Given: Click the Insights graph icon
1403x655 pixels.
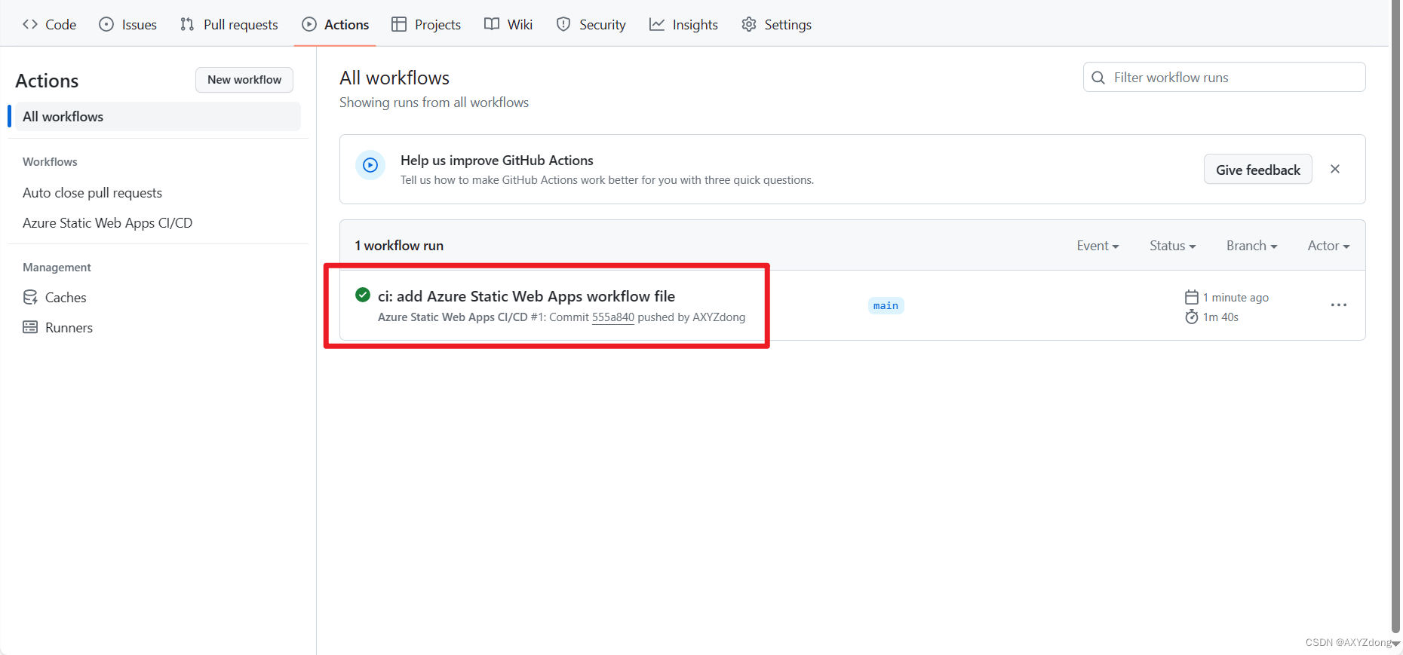Looking at the screenshot, I should 657,24.
